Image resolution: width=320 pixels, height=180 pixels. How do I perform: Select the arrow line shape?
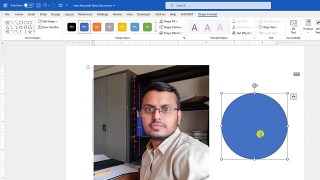pos(16,22)
